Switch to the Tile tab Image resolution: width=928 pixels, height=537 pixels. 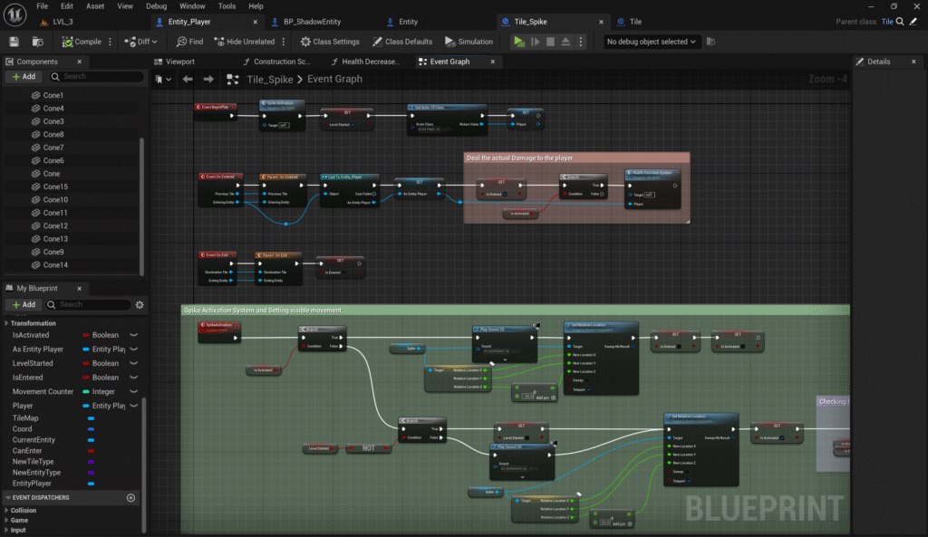(x=635, y=22)
